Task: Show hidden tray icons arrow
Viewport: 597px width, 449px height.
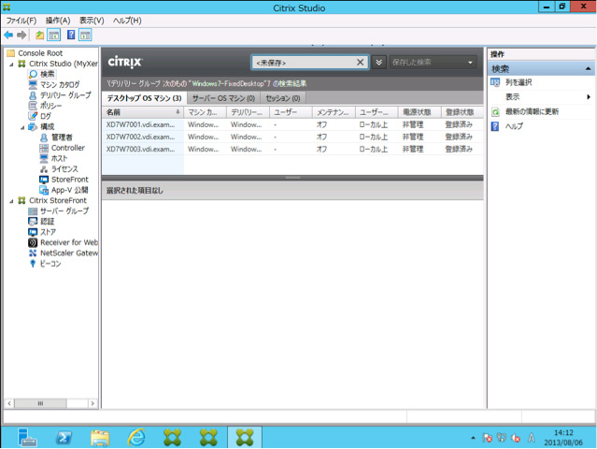Action: (x=473, y=438)
